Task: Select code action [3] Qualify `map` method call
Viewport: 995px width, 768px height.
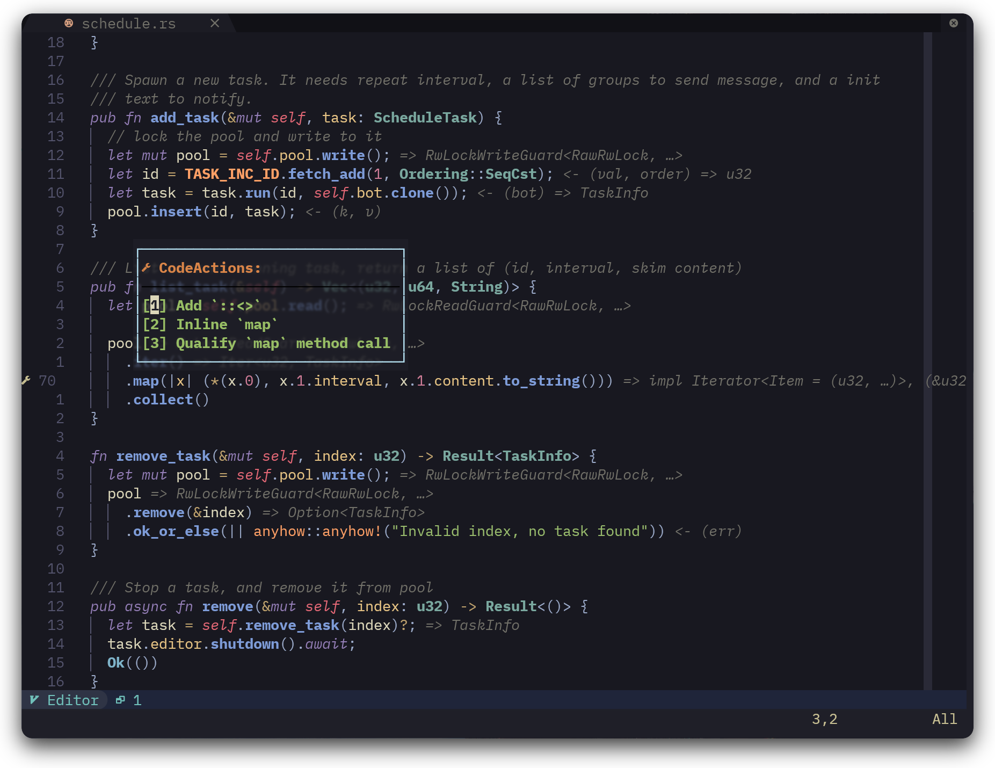Action: point(266,343)
